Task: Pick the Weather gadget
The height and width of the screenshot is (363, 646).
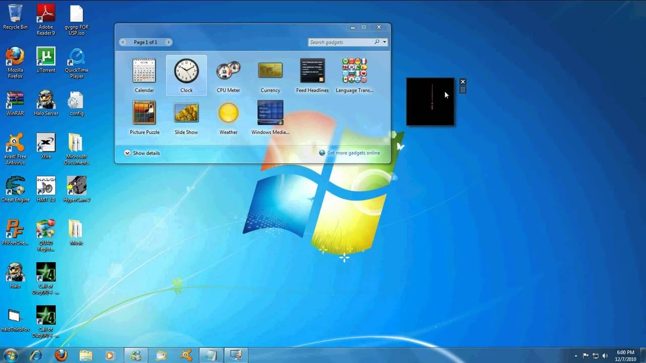Action: (x=228, y=117)
